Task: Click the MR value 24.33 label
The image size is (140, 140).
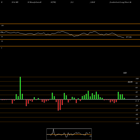Action: pyautogui.click(x=130, y=82)
